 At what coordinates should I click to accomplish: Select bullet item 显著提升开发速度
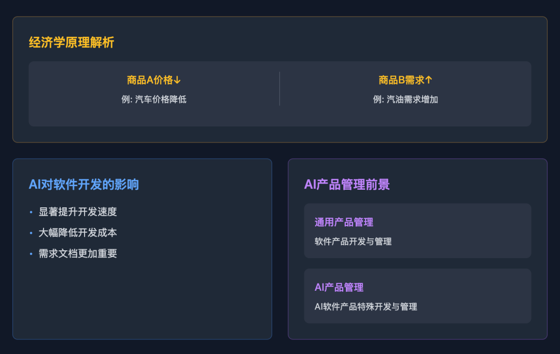[77, 211]
